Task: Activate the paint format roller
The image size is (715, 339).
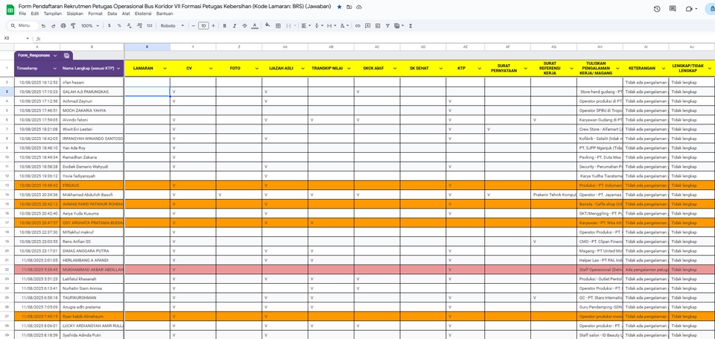Action: (x=73, y=26)
